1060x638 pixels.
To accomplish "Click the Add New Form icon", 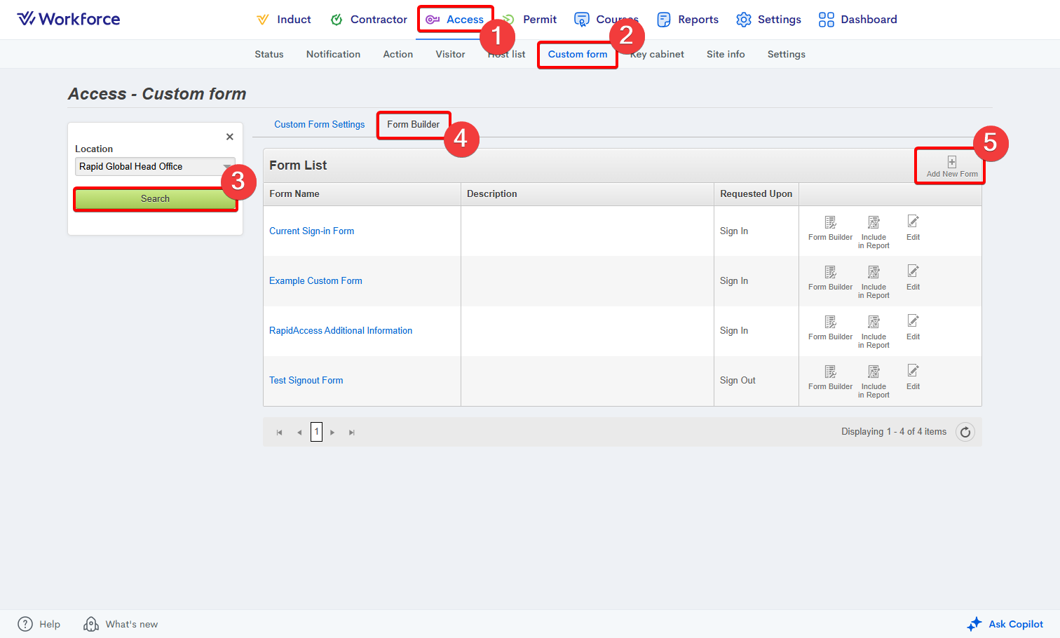I will coord(951,163).
